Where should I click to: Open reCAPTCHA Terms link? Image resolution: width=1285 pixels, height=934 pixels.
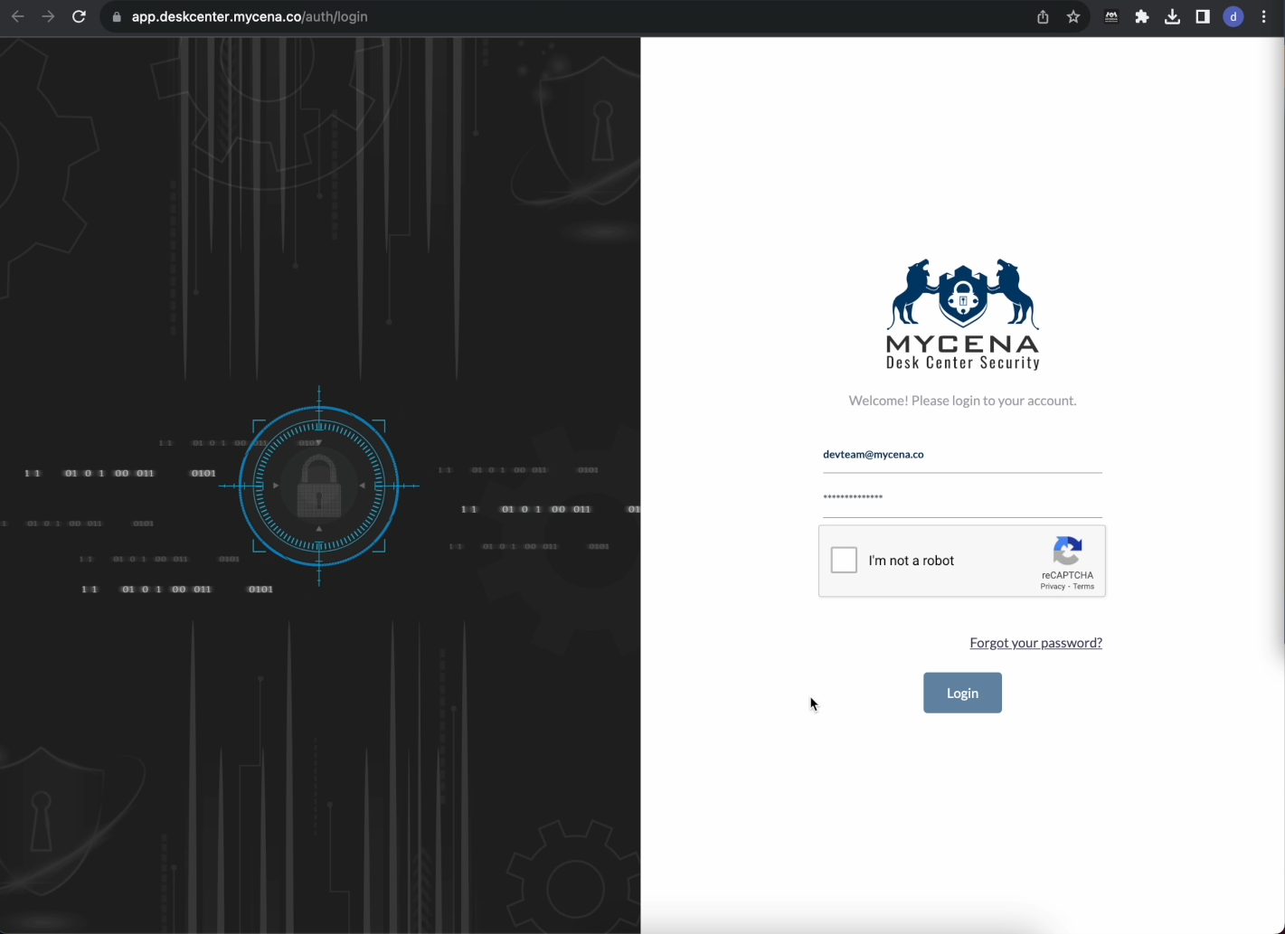pyautogui.click(x=1083, y=587)
